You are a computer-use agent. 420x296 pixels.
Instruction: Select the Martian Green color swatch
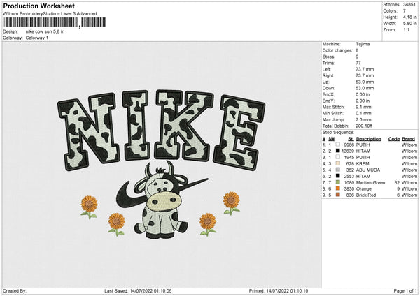338,182
